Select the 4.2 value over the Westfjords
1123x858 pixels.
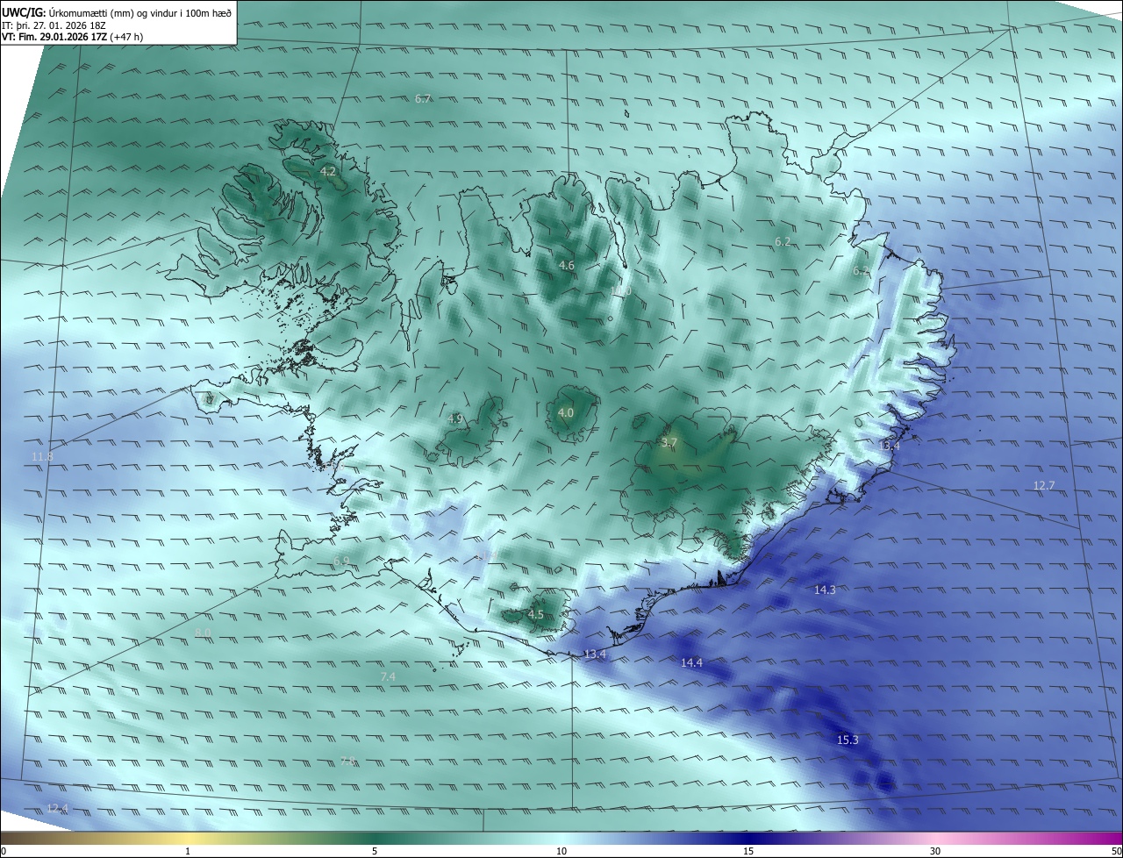328,172
